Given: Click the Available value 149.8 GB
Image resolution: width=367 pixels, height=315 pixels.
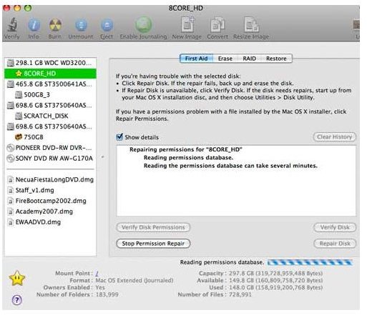Looking at the screenshot, I should [x=275, y=281].
